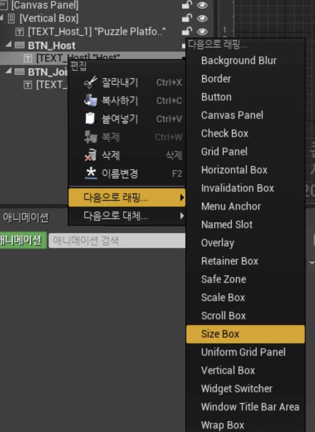Wrap with Scroll Box
The height and width of the screenshot is (432, 315).
click(x=245, y=315)
